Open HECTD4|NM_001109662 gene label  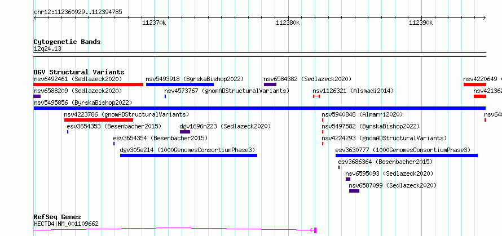coord(66,224)
